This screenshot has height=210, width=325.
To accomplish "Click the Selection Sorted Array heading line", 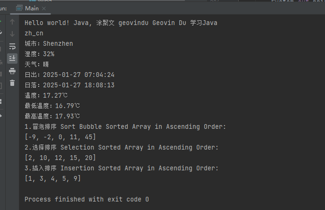I will click(x=122, y=147).
